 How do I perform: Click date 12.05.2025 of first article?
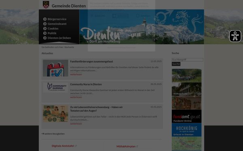[156, 61]
